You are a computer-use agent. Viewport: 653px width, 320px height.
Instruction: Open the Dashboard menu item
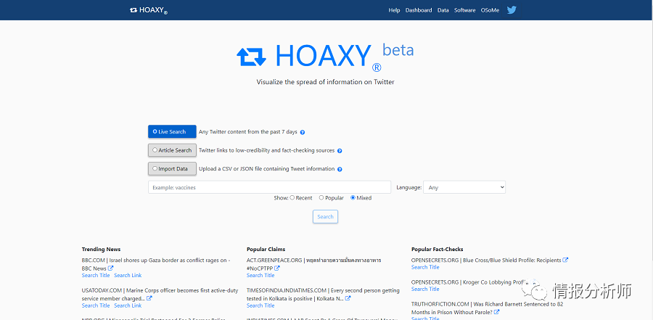pyautogui.click(x=419, y=10)
